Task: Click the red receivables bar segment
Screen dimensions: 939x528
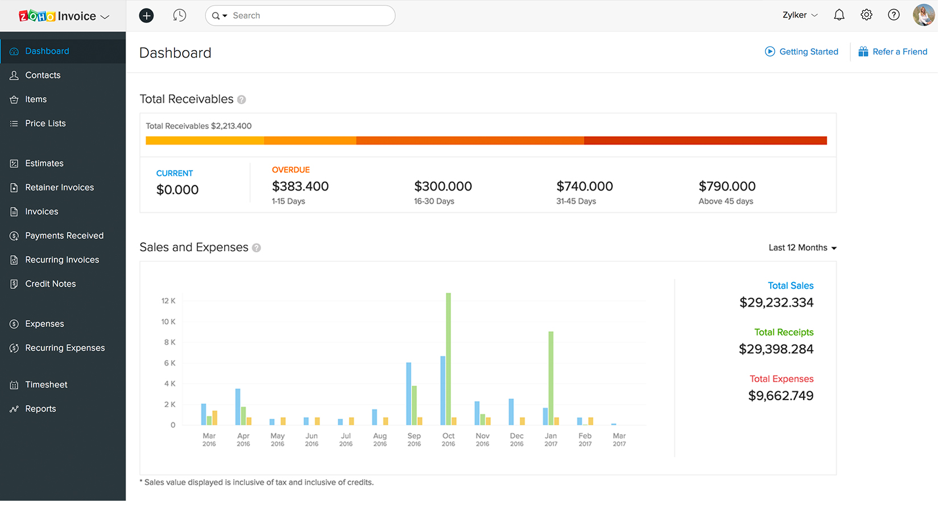Action: click(705, 140)
